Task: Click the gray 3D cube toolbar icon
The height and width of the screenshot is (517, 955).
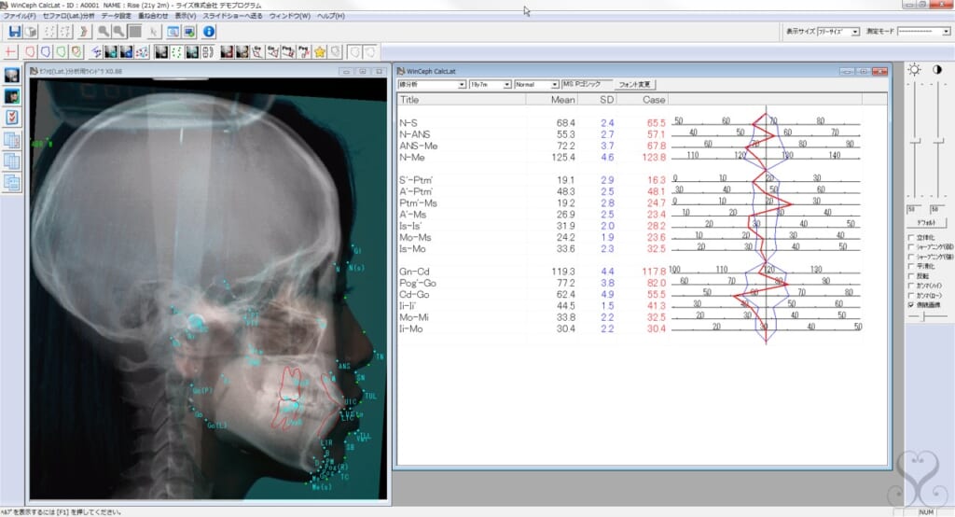Action: tap(31, 32)
